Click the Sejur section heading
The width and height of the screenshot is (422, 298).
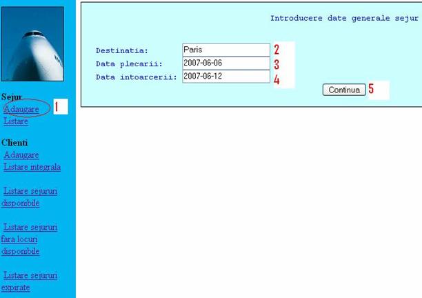[12, 97]
